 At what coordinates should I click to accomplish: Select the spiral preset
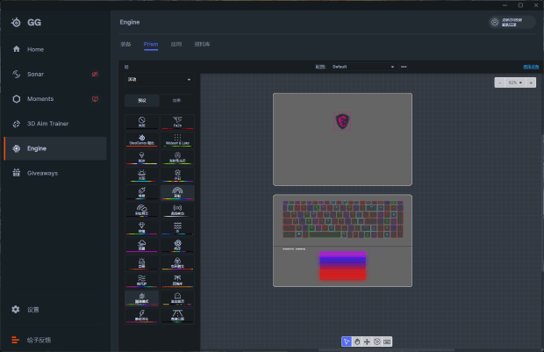click(x=177, y=246)
